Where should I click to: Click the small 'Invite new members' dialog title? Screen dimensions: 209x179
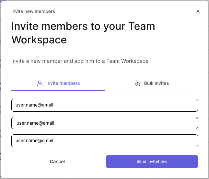tap(33, 11)
